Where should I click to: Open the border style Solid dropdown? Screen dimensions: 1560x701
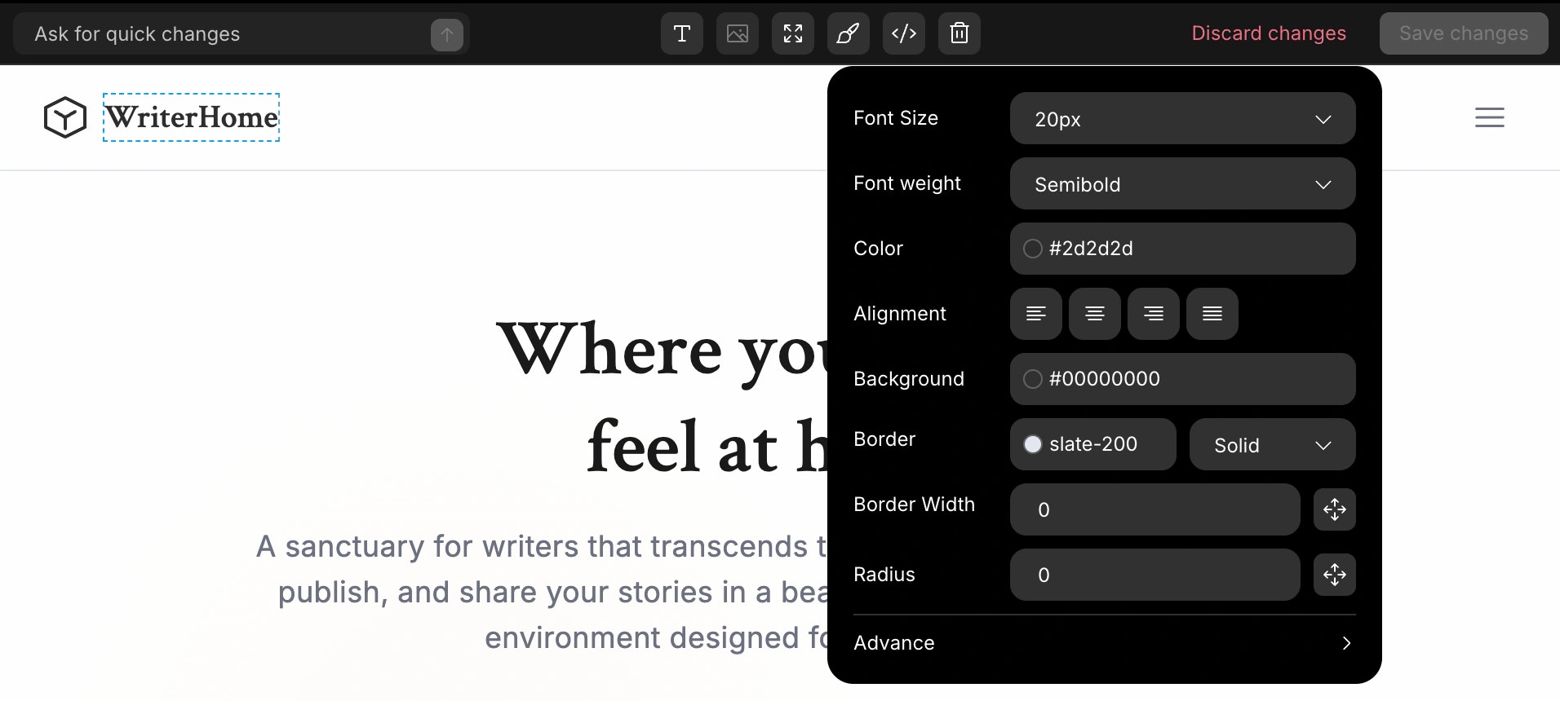click(x=1273, y=444)
